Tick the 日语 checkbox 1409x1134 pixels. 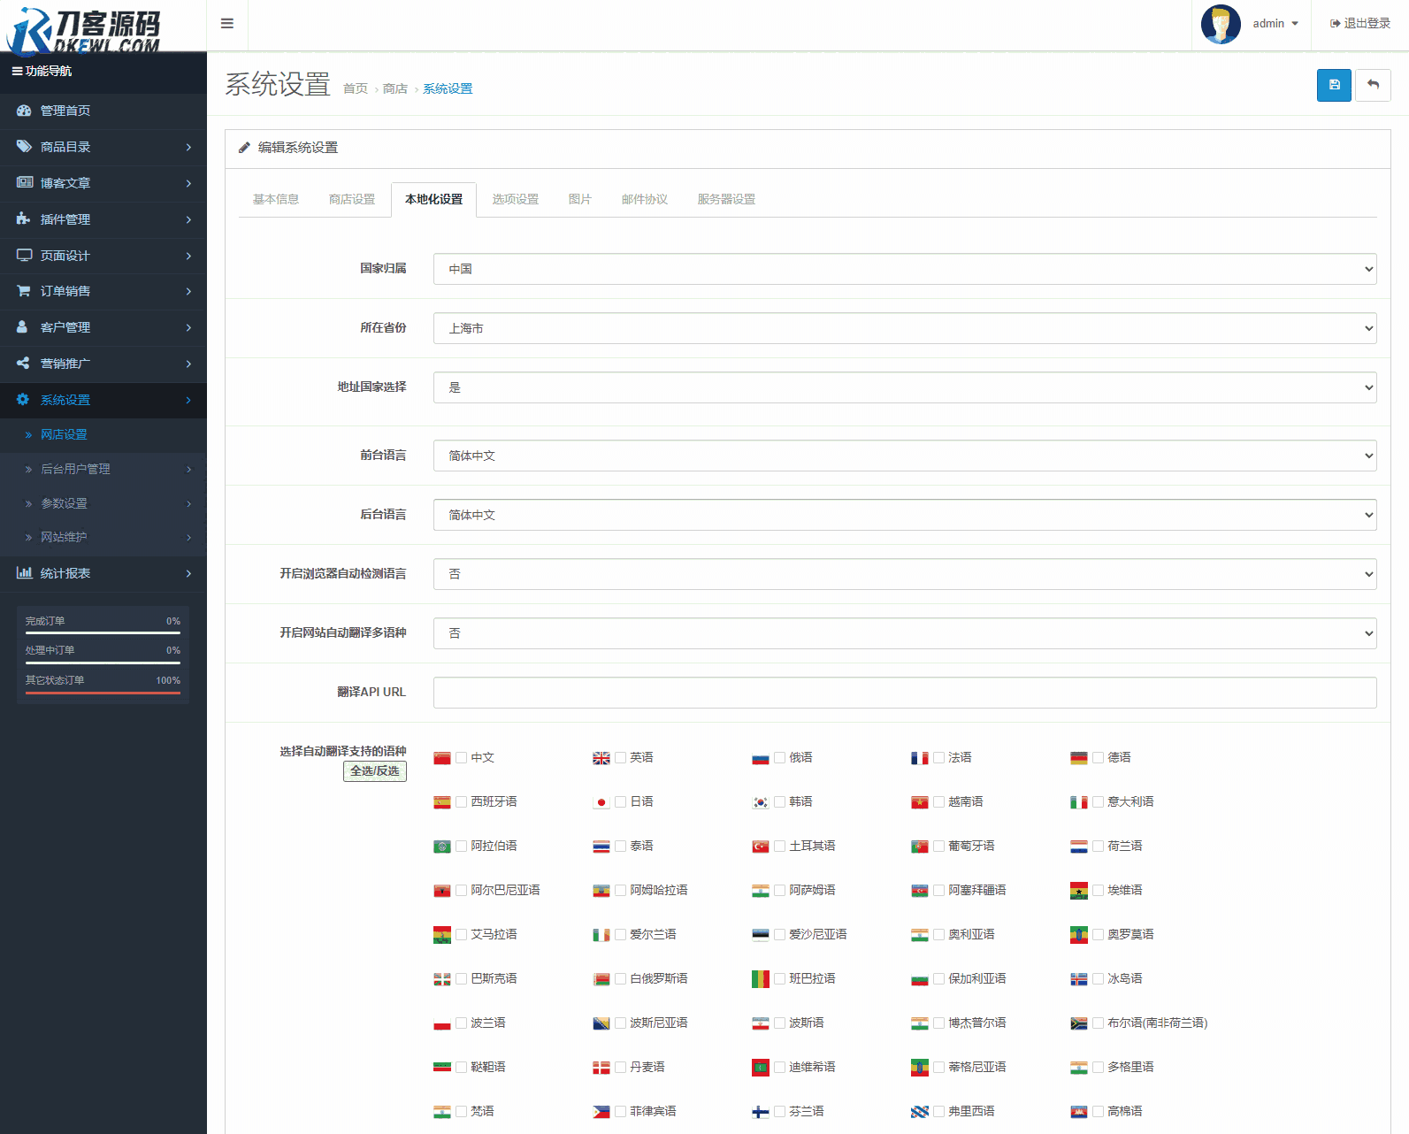click(x=621, y=802)
